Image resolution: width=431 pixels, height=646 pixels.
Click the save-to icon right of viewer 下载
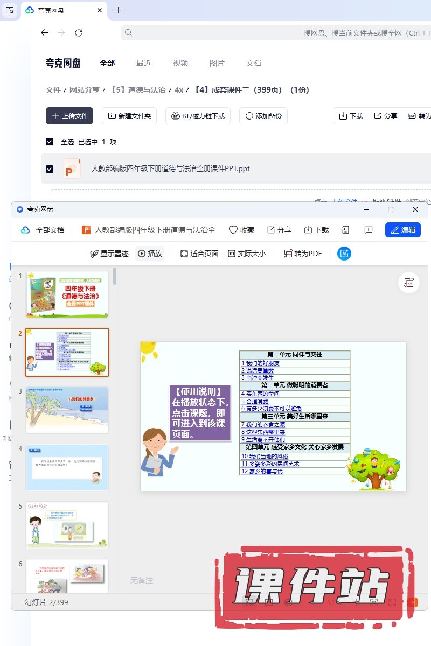pos(345,230)
